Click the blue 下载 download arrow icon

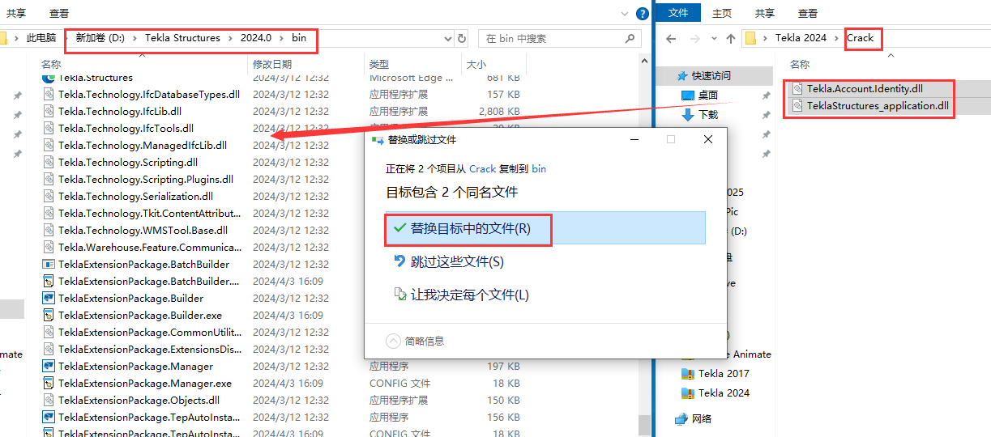click(x=688, y=115)
